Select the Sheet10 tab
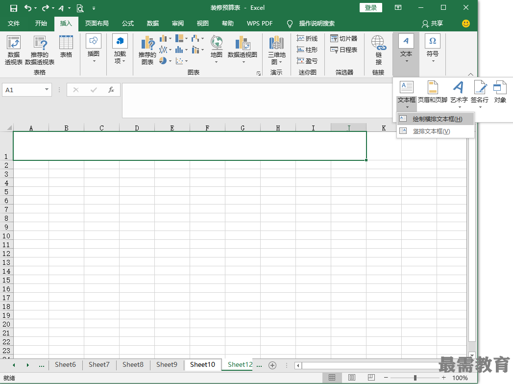This screenshot has height=384, width=513. point(202,365)
